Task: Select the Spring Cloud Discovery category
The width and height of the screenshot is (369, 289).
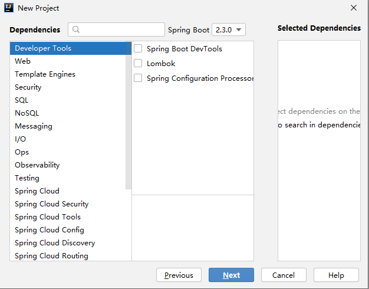Action: point(55,243)
